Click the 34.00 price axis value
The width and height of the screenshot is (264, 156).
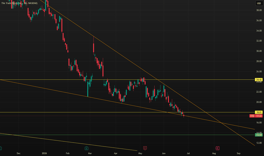pos(259,31)
